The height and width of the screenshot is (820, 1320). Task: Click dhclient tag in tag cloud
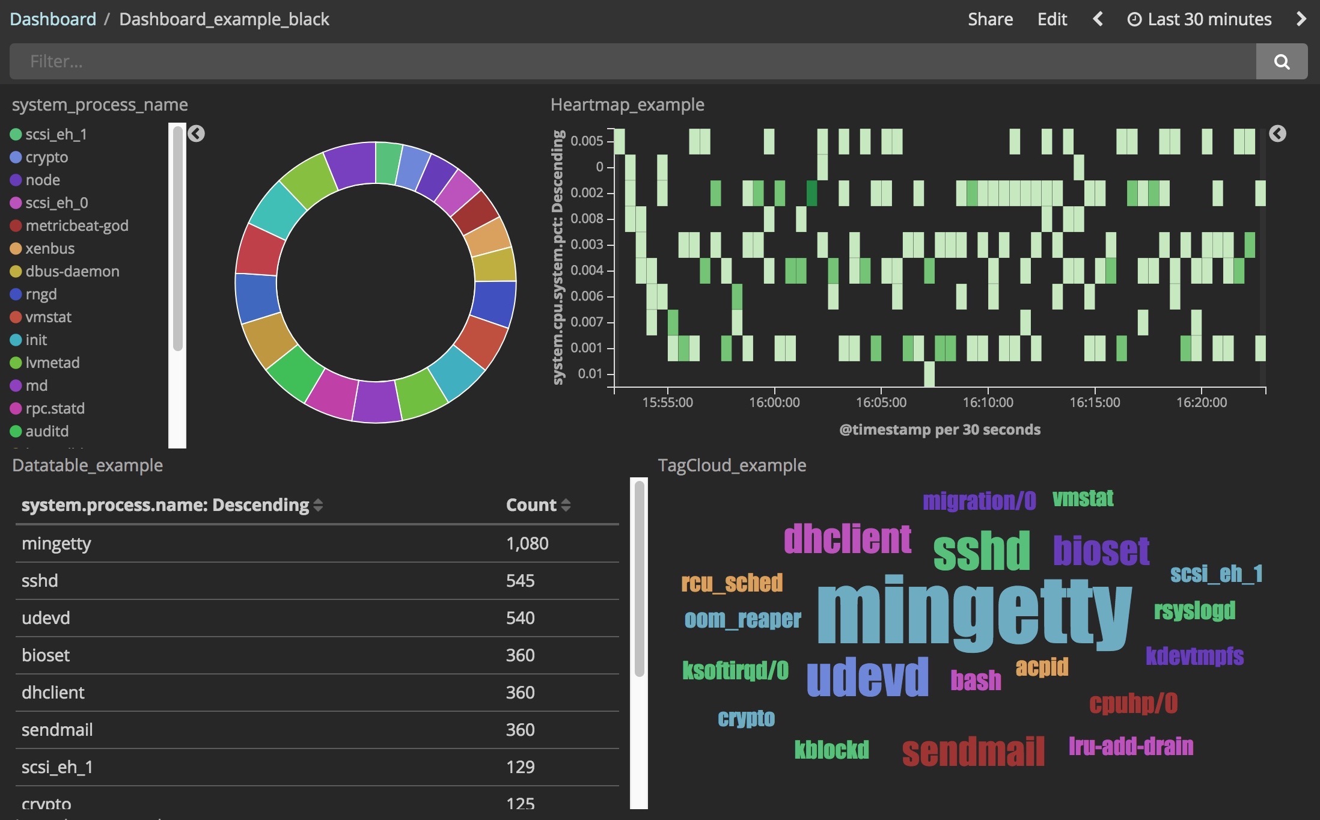pyautogui.click(x=848, y=538)
